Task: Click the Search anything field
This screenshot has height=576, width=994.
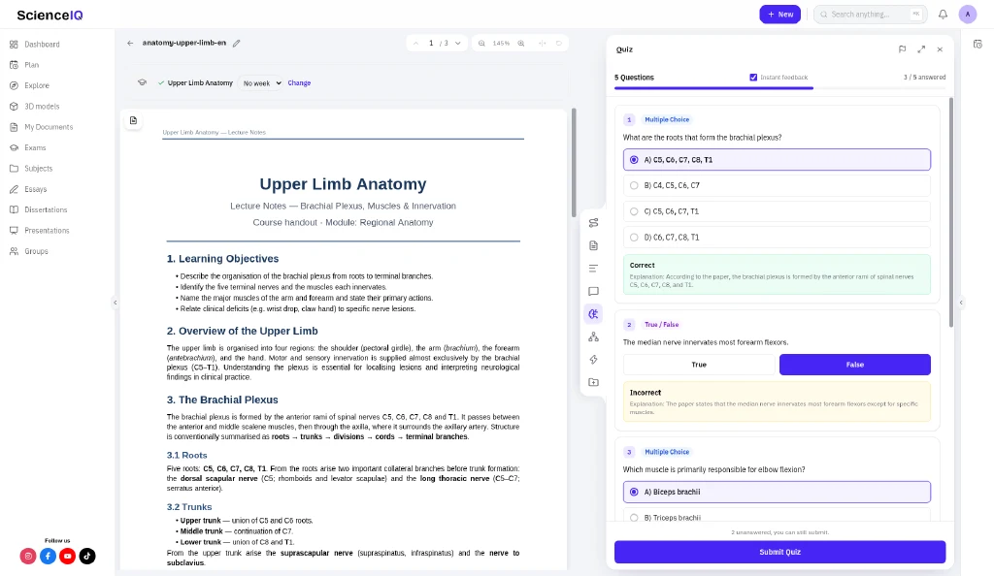Action: pos(871,14)
